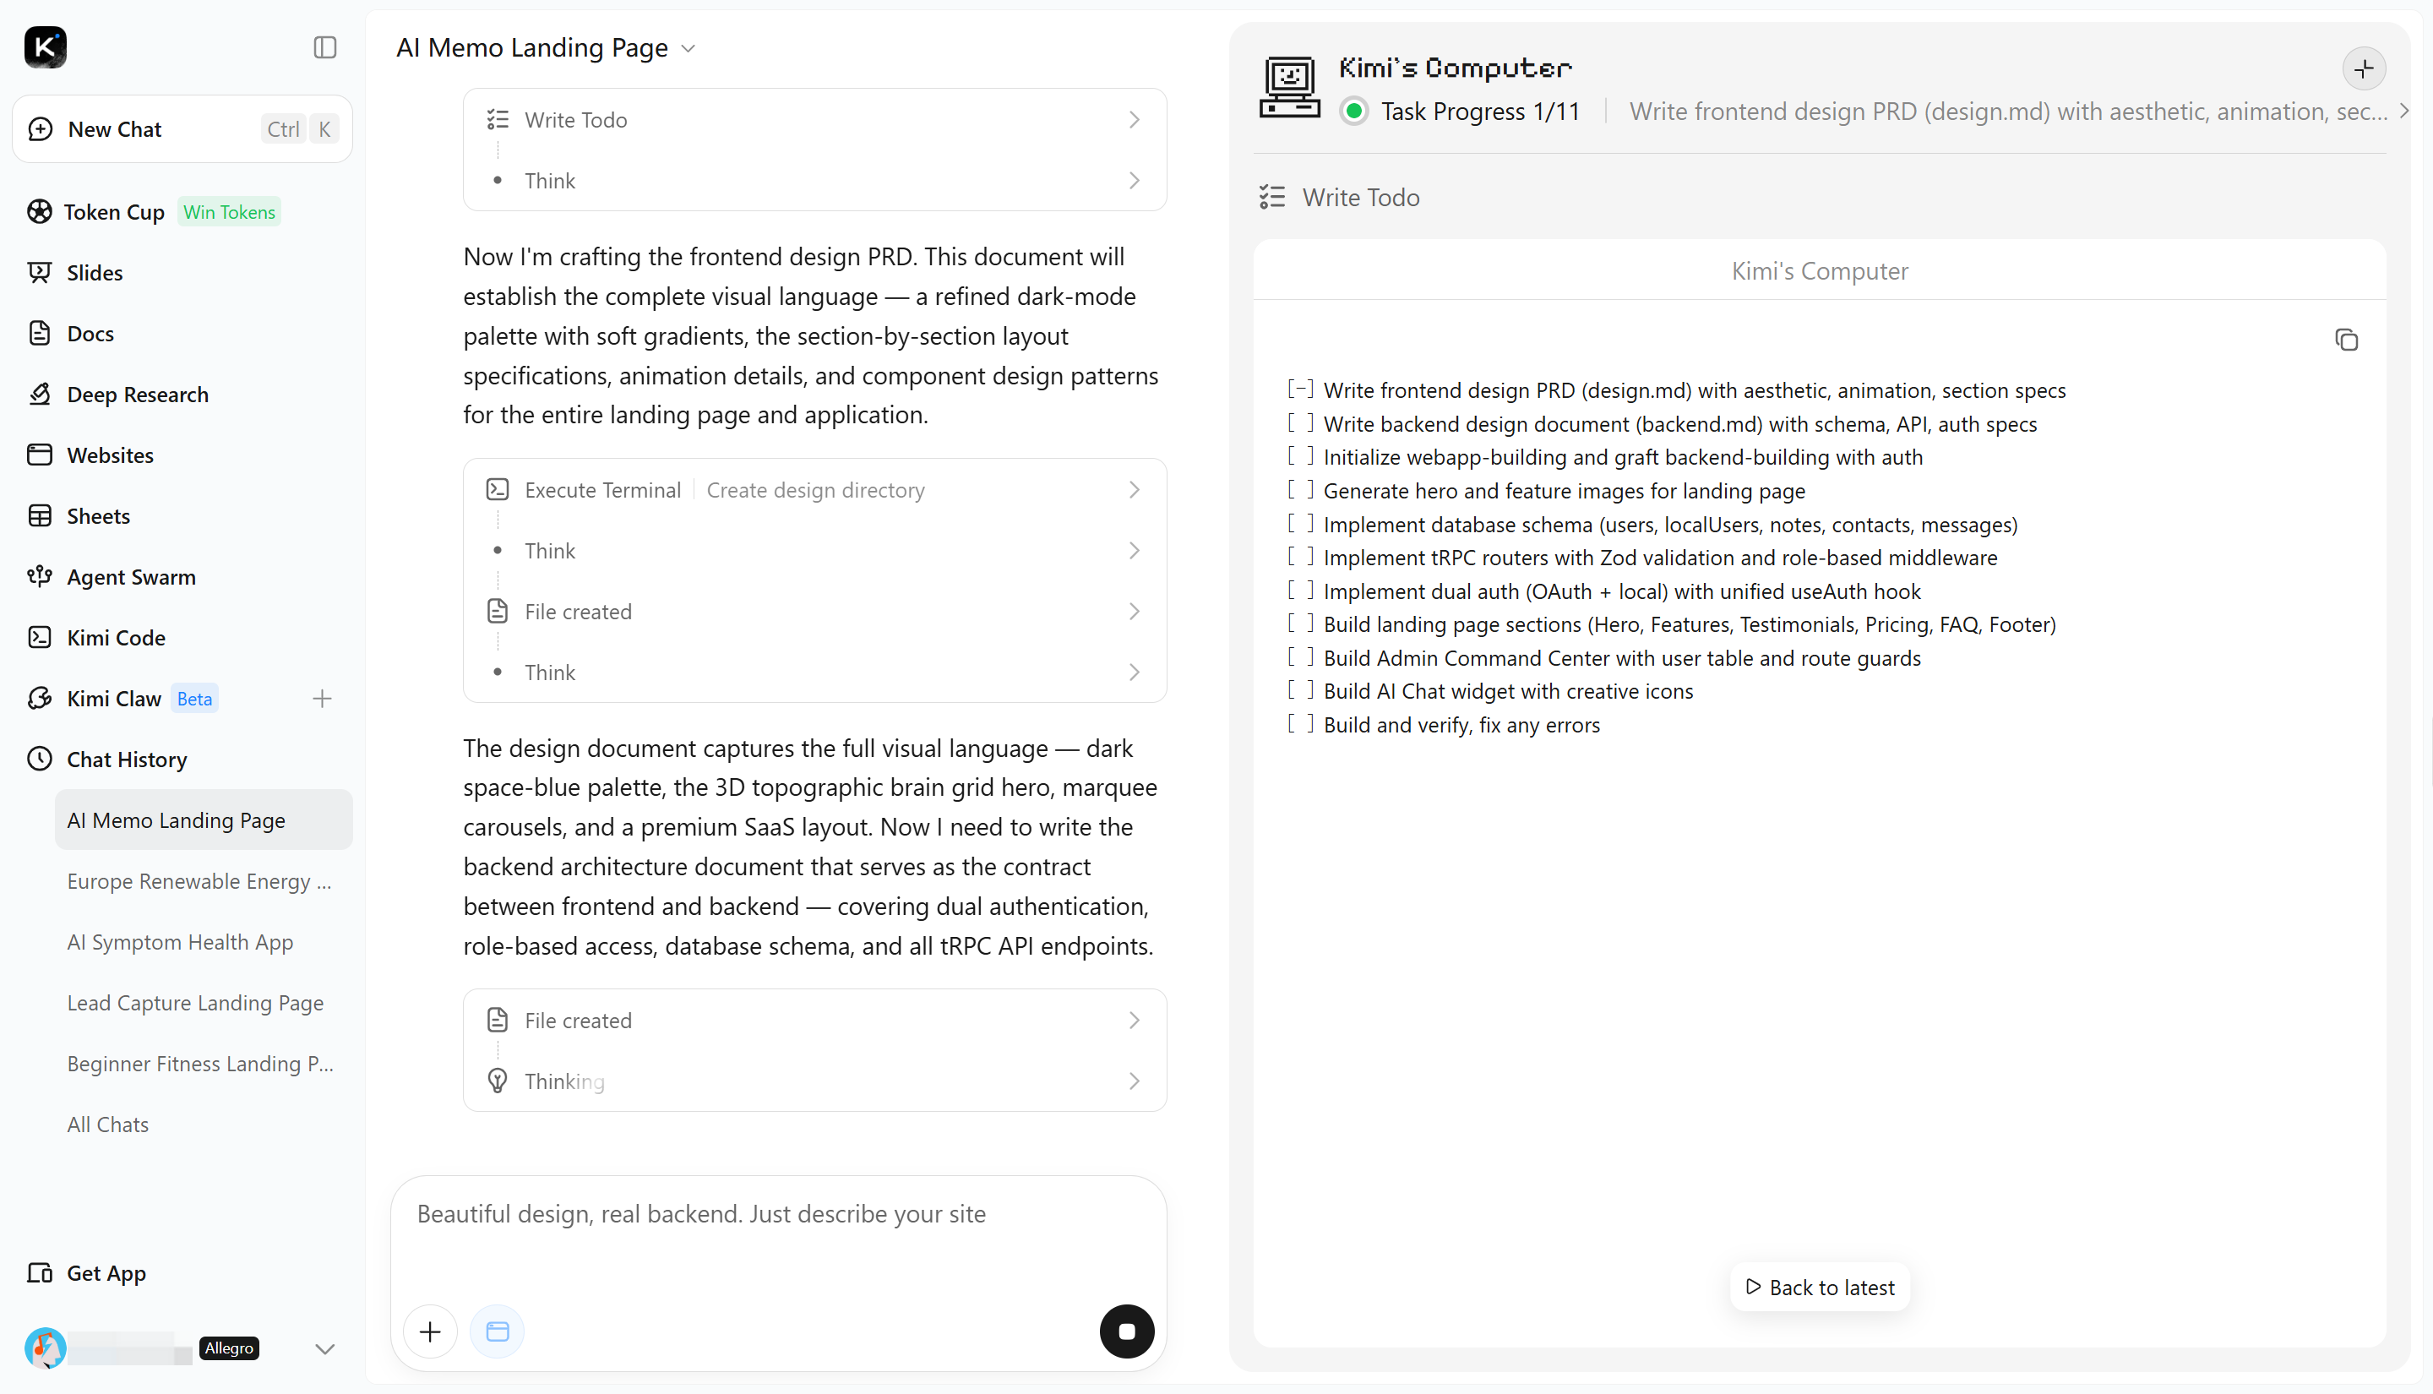Viewport: 2433px width, 1394px height.
Task: Check the backend design document todo checkbox
Action: click(x=1300, y=423)
